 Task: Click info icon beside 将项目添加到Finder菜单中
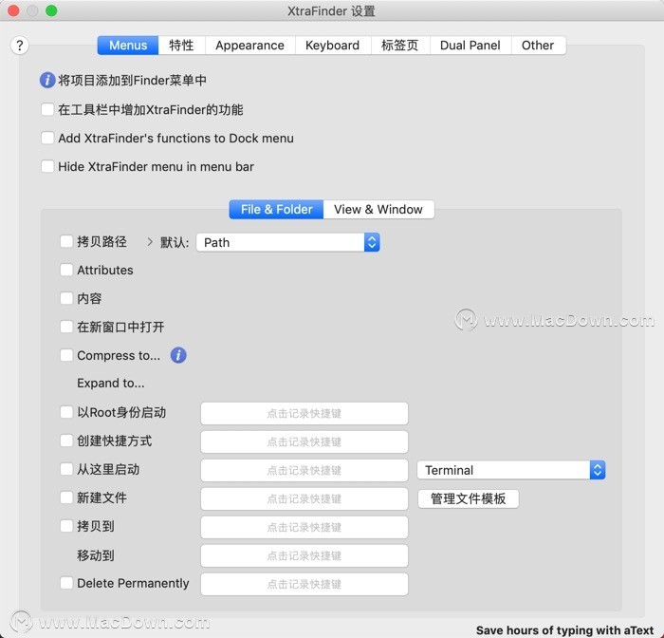pos(47,80)
